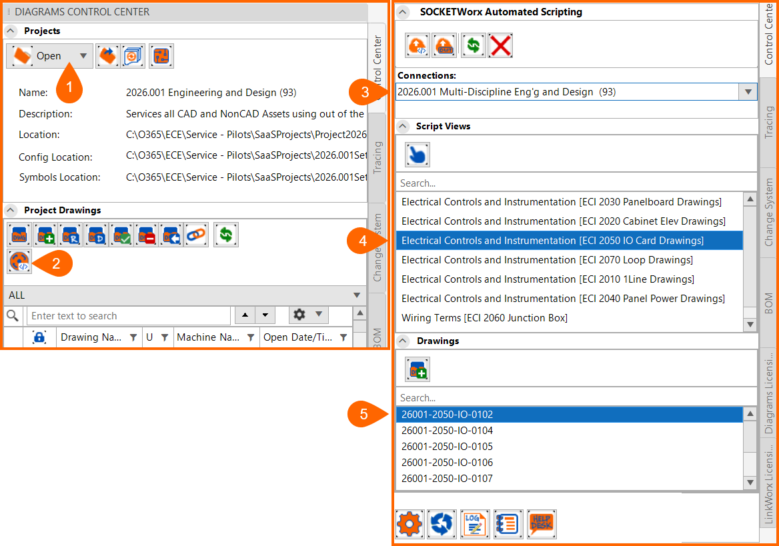Viewport: 779px width, 546px height.
Task: Select Wiring Terms ECI 2060 Junction Box
Action: click(x=570, y=318)
